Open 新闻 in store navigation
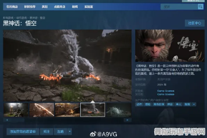Image resolution: width=207 pixels, height=138 pixels. (75, 7)
